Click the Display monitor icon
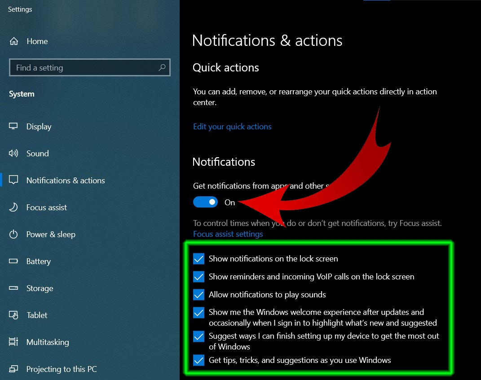This screenshot has width=481, height=380. [13, 126]
